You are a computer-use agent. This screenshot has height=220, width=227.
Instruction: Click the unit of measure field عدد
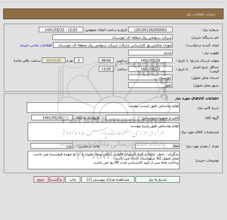tap(52, 146)
